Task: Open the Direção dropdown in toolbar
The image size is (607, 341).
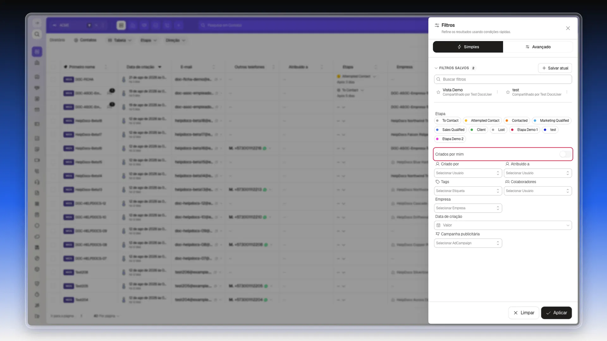Action: click(x=175, y=40)
